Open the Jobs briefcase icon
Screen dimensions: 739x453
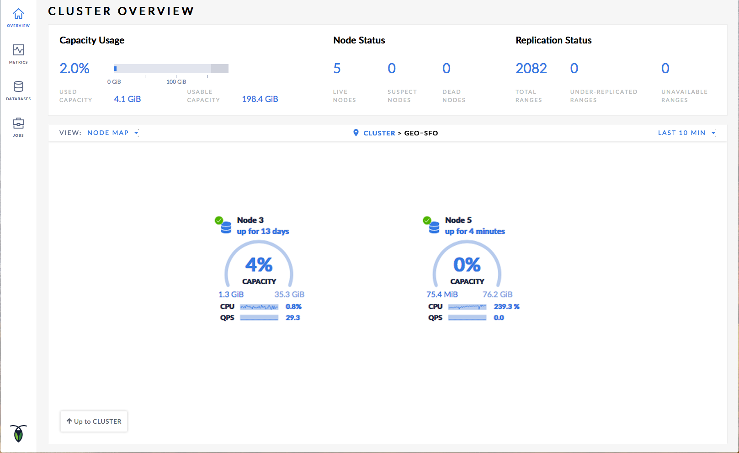18,123
